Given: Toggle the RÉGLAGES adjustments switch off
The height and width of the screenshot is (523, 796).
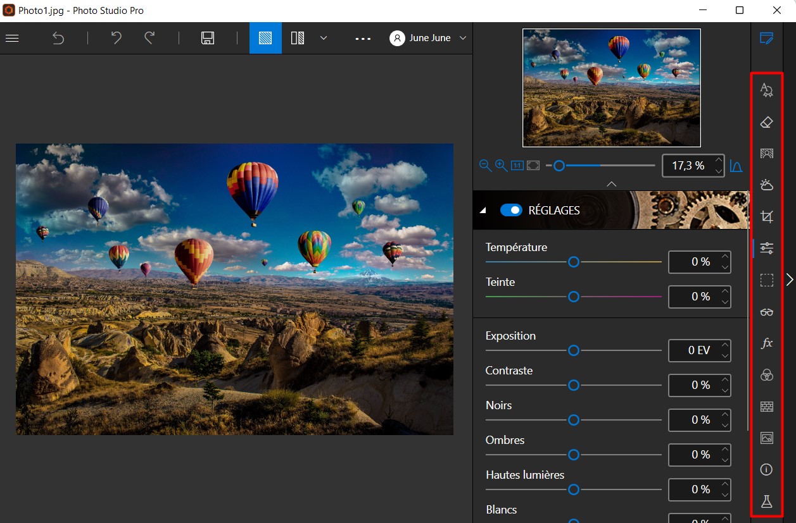Looking at the screenshot, I should 511,210.
